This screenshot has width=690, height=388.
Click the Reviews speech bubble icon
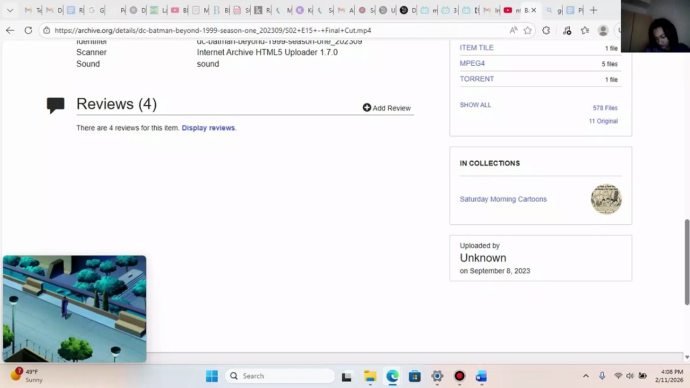pyautogui.click(x=56, y=105)
